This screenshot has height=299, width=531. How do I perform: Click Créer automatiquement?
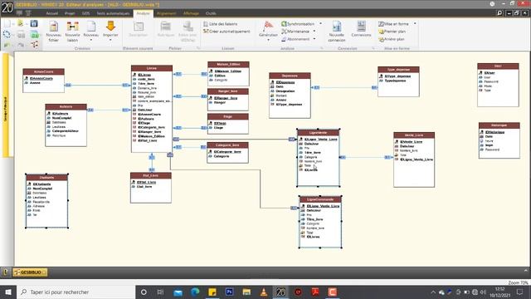coord(227,32)
